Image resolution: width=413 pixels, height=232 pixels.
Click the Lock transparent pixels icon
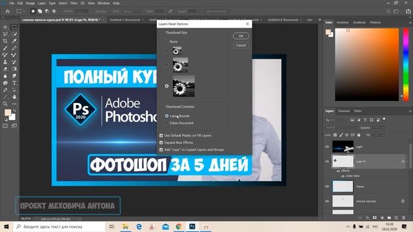coord(335,135)
